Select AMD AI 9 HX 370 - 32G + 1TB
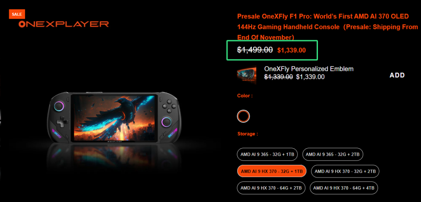 [271, 171]
